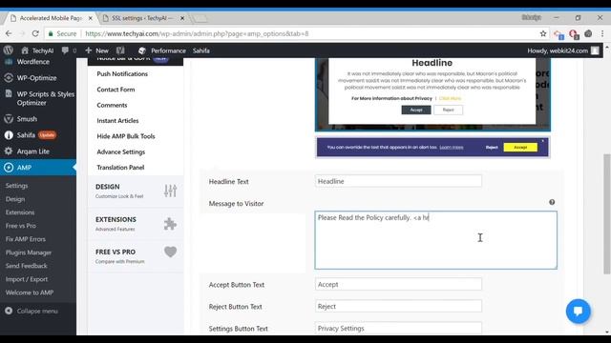Reload the page
The width and height of the screenshot is (611, 343).
35,34
